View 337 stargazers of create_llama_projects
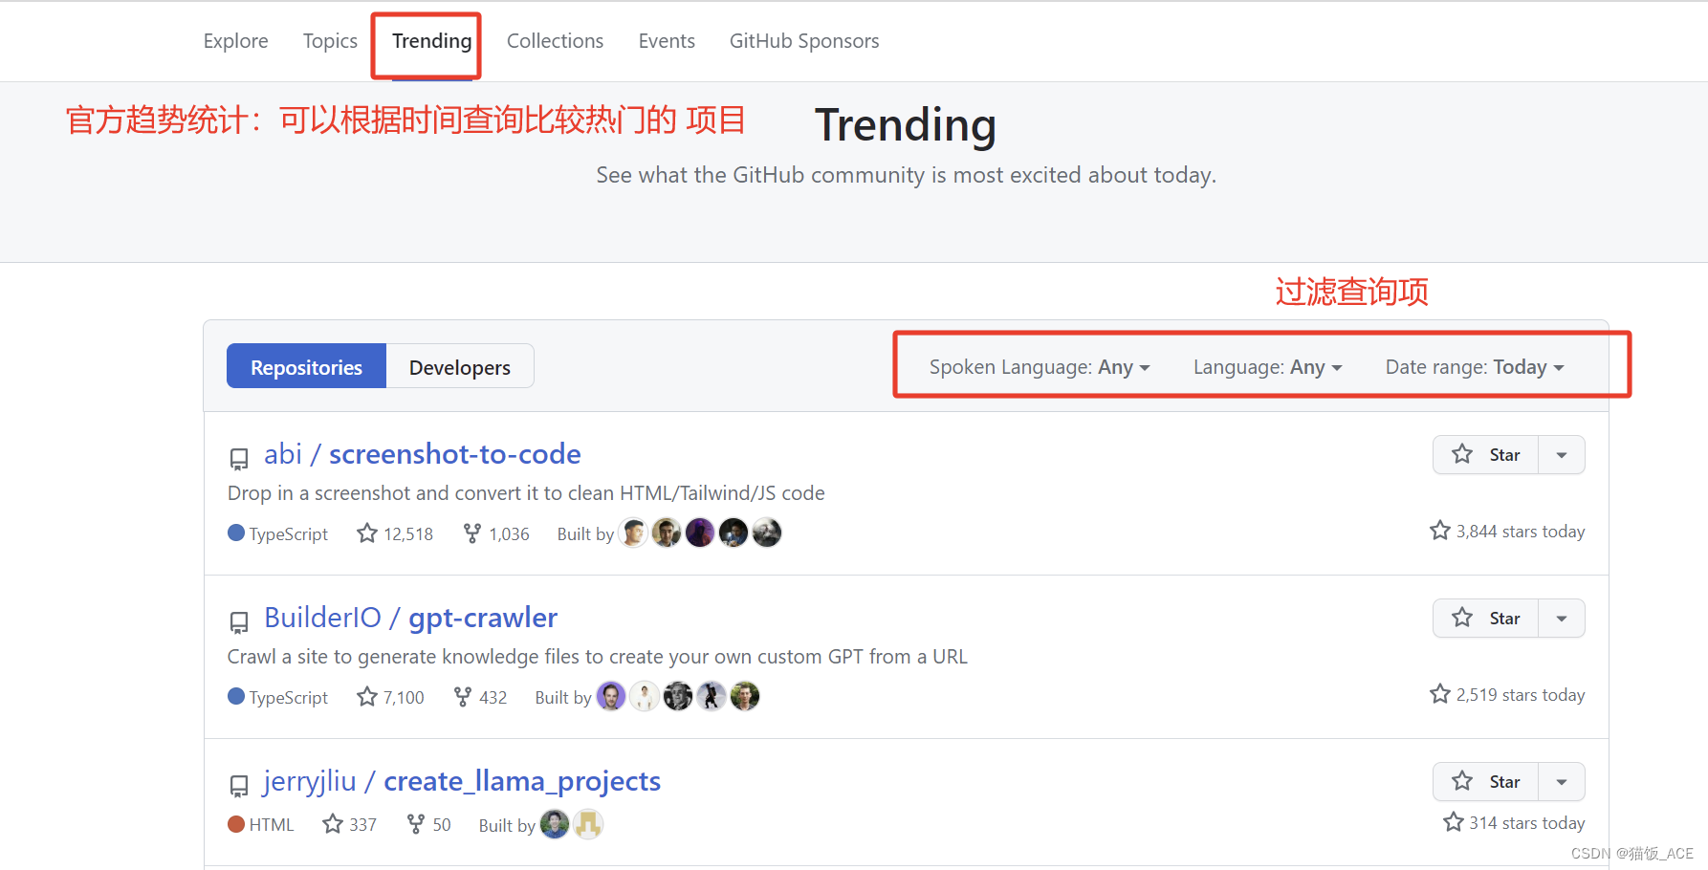This screenshot has height=870, width=1708. 349,824
